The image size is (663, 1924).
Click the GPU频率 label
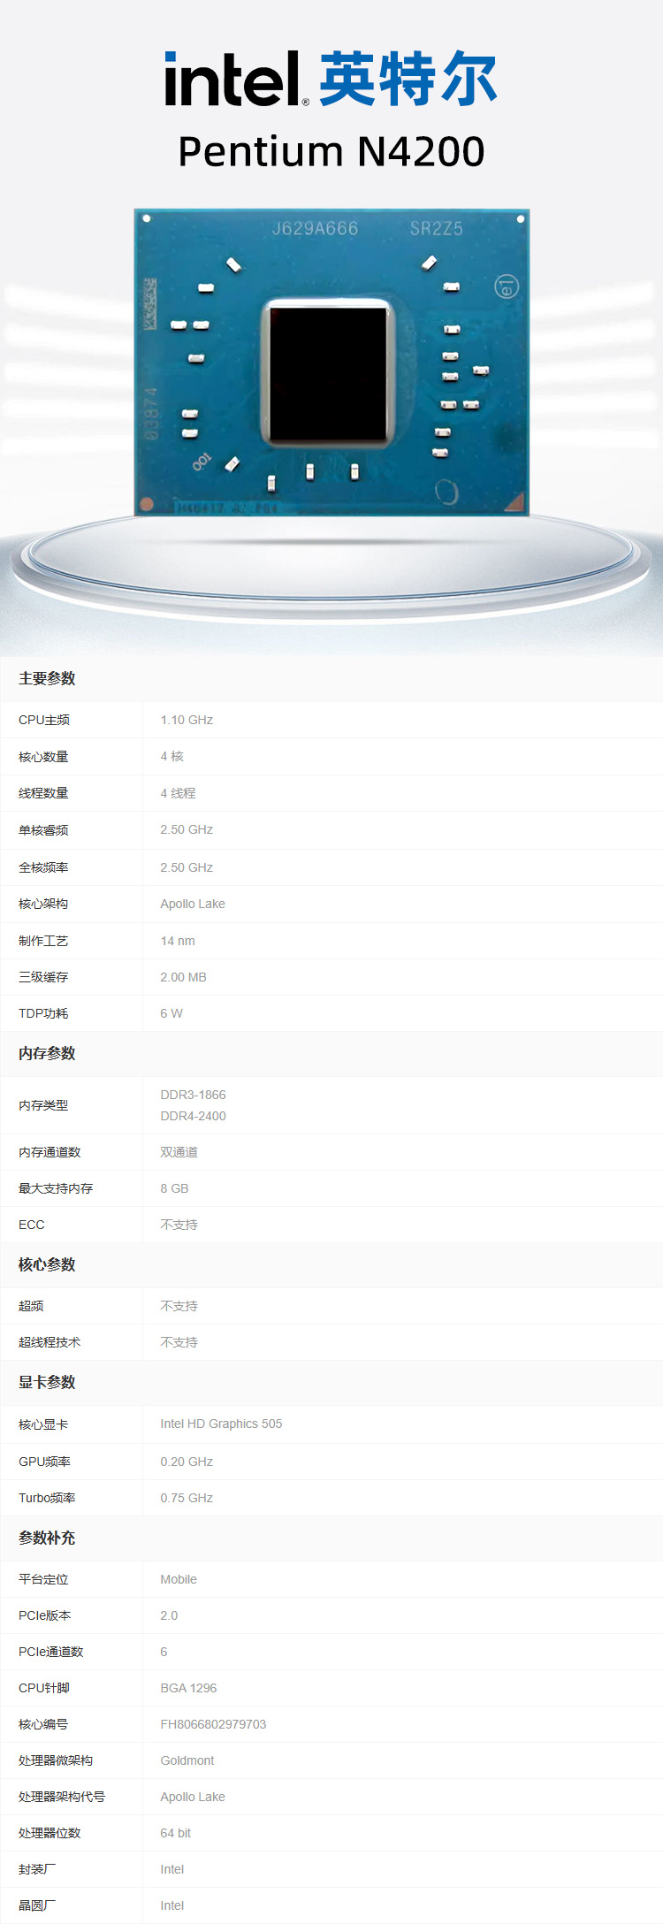pos(44,1462)
